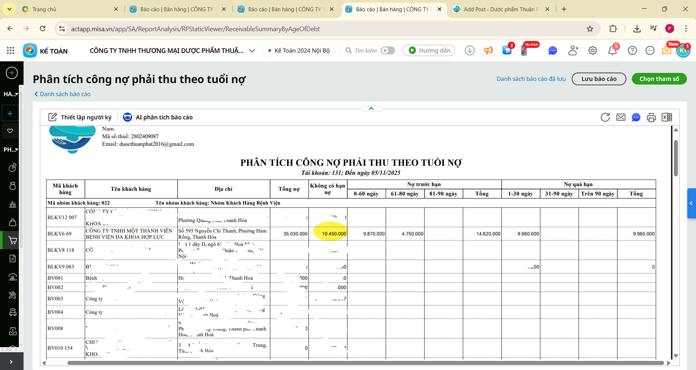Switch to the Add Post browser tab

tap(501, 9)
